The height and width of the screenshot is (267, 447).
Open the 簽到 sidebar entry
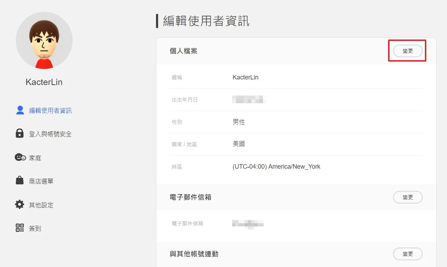coord(35,229)
